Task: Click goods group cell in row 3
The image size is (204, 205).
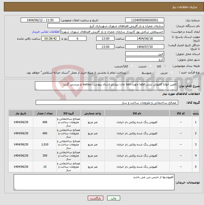Action: click(69, 144)
